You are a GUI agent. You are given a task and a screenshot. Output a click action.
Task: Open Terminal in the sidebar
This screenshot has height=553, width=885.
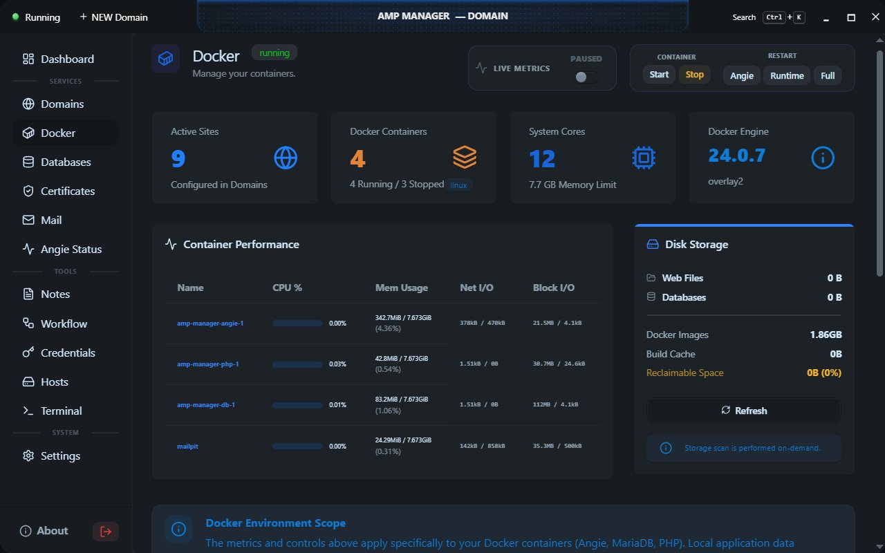66,411
